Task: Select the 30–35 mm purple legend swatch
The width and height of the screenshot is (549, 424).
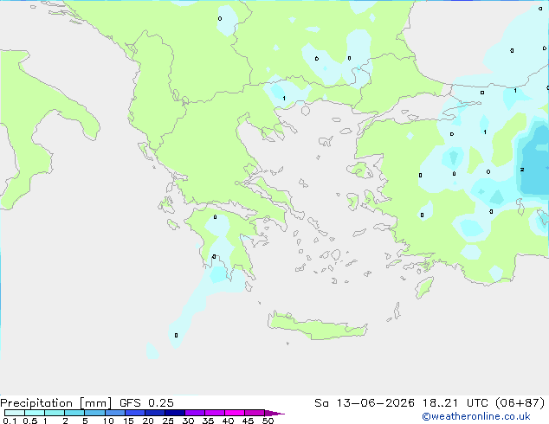Action: [x=194, y=413]
